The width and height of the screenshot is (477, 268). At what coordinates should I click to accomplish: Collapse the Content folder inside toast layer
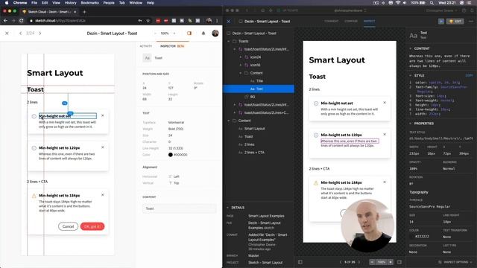(240, 73)
